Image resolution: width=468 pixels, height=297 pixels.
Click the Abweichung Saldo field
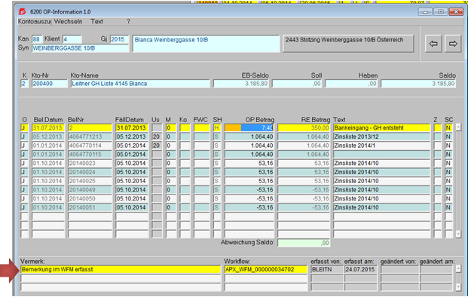coord(304,243)
